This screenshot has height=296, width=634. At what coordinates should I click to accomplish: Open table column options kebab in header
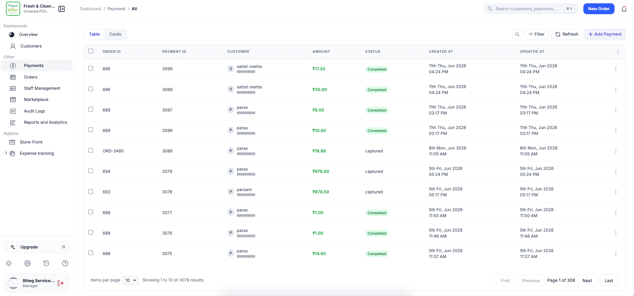tap(617, 52)
